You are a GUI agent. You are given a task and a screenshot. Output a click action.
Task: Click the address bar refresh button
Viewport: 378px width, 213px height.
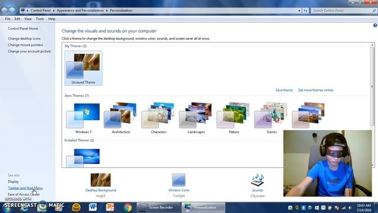[x=305, y=11]
